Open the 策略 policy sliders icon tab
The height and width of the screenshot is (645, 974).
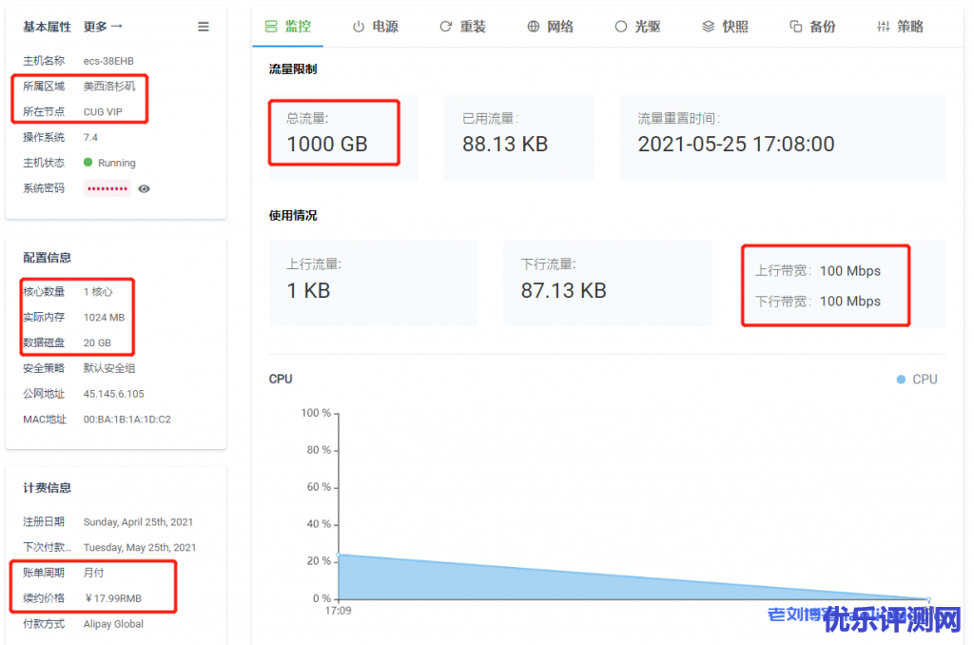coord(900,27)
